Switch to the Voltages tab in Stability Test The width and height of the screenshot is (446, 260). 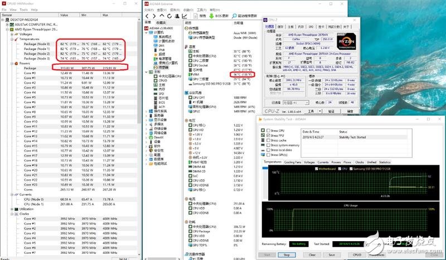point(309,162)
